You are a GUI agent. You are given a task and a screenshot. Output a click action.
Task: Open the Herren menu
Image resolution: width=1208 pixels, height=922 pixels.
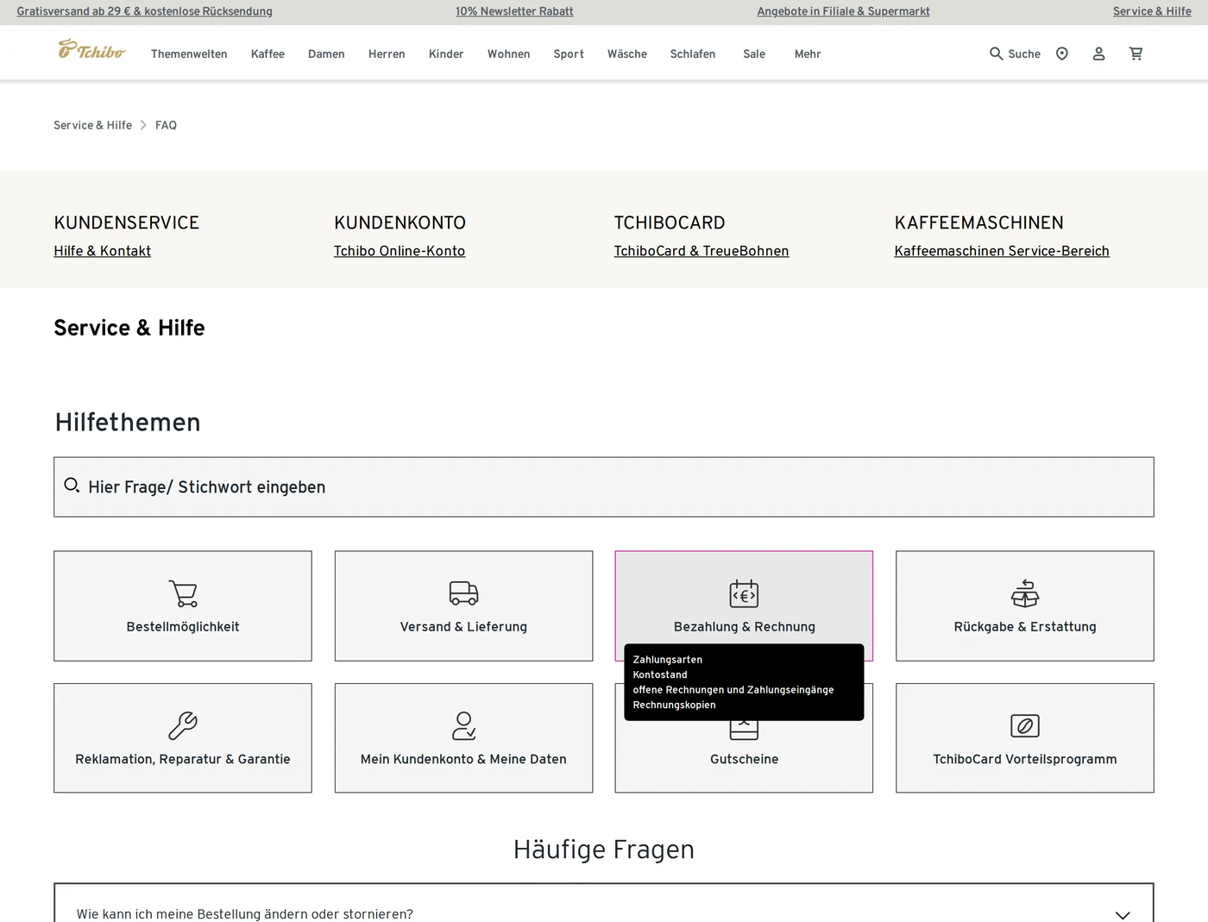point(387,53)
